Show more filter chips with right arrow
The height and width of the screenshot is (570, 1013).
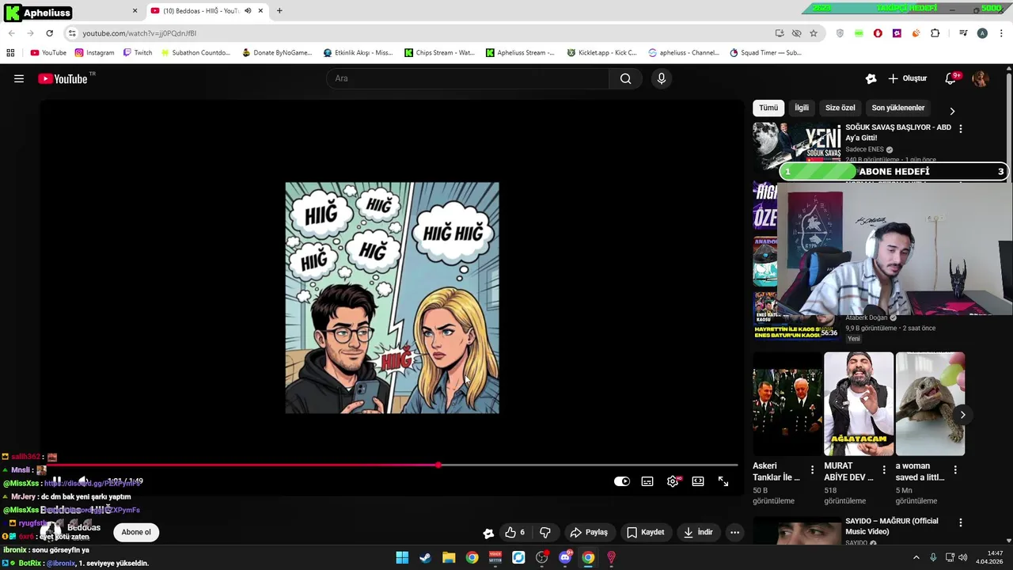click(952, 111)
